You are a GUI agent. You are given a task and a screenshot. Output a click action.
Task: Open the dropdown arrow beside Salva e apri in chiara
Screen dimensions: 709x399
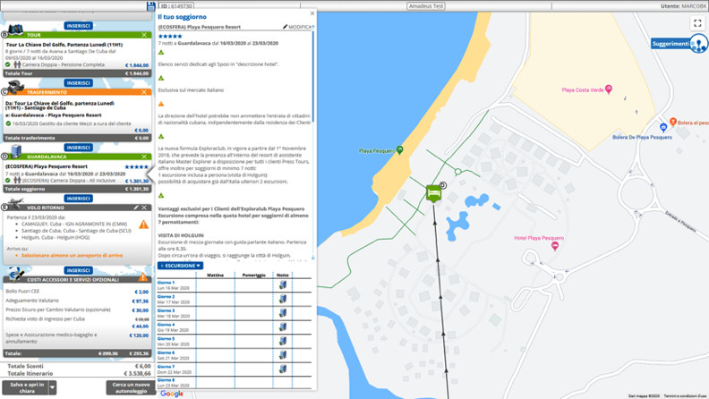coord(53,387)
